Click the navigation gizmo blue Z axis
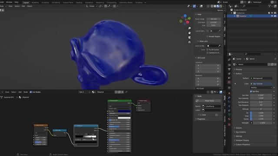278x156 pixels. point(185,16)
